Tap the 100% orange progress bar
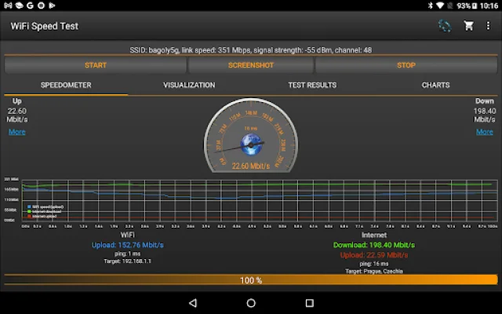Screen dimensions: 502x314 [251, 279]
